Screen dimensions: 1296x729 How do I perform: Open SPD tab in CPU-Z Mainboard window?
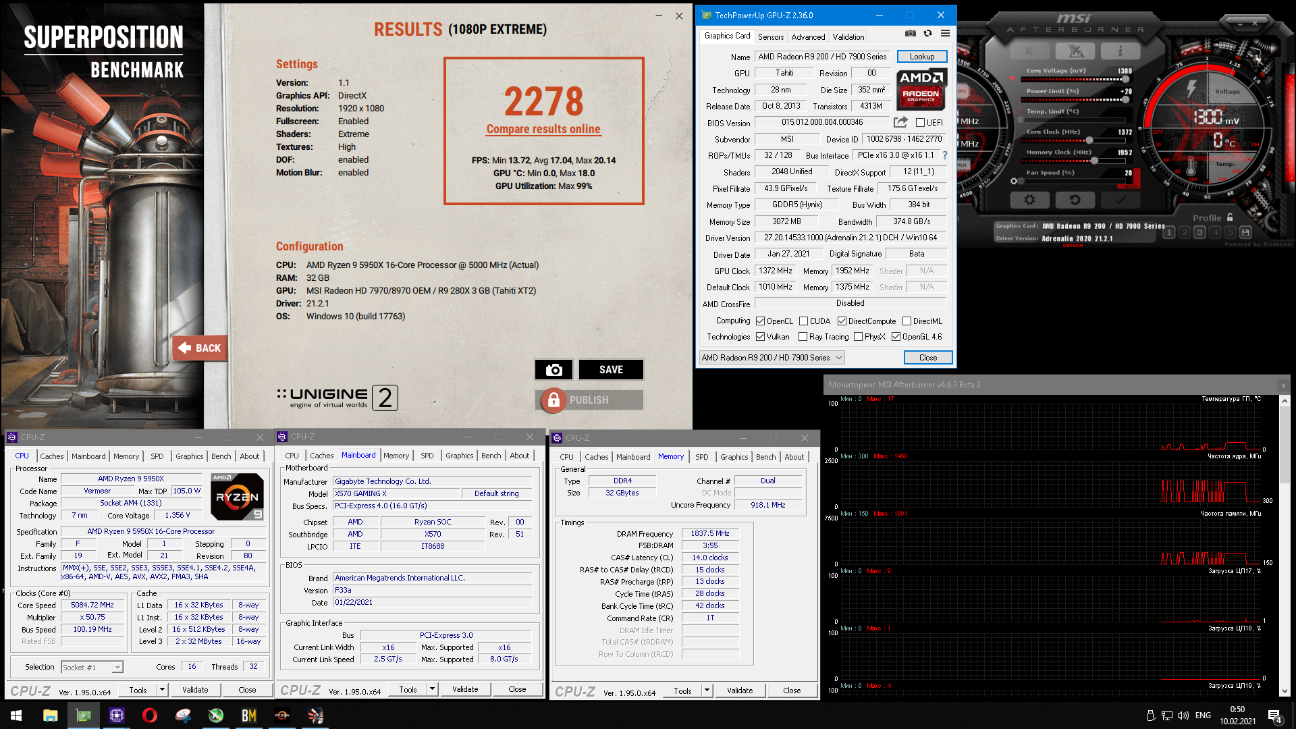[427, 456]
